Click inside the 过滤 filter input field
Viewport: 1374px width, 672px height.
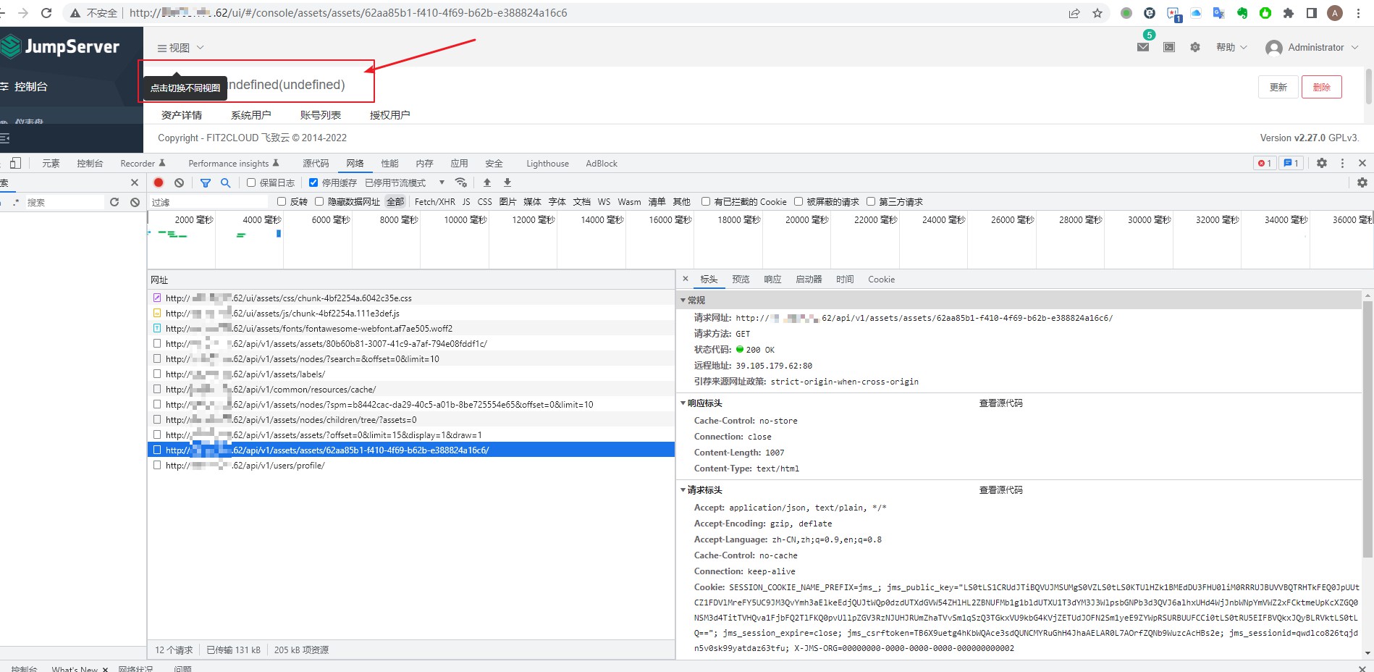click(x=210, y=201)
